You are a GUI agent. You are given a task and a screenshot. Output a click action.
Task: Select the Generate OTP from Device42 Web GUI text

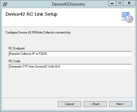coord(35,67)
